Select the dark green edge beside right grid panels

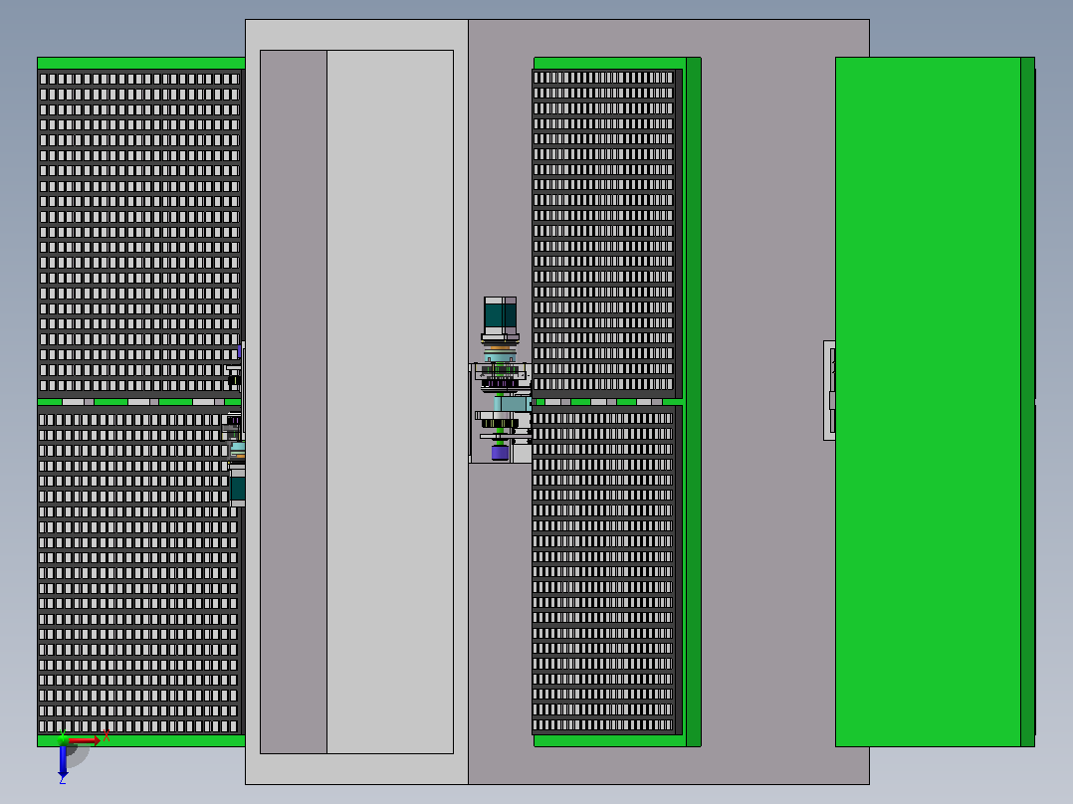tap(693, 402)
